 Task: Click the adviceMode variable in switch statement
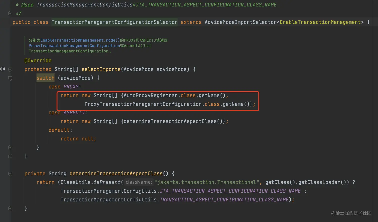(75, 78)
